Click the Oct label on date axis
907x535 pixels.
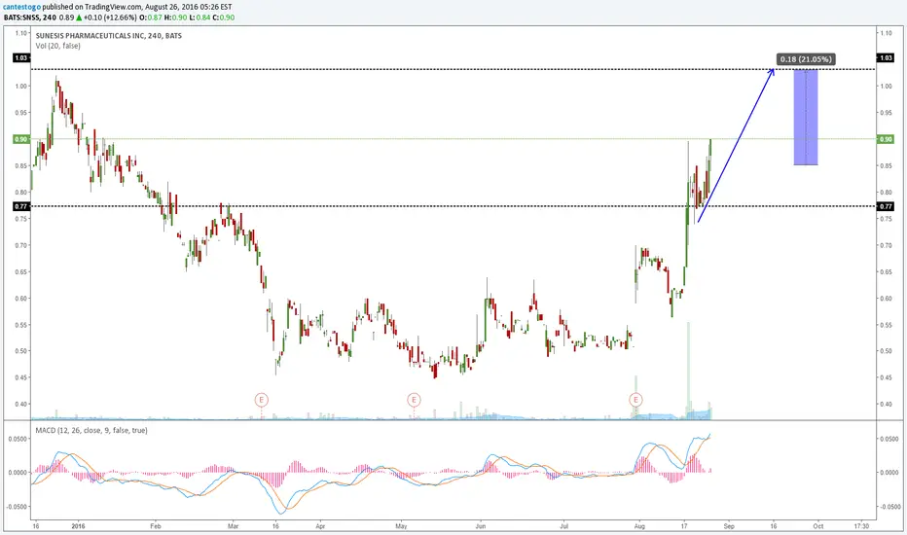(x=817, y=526)
